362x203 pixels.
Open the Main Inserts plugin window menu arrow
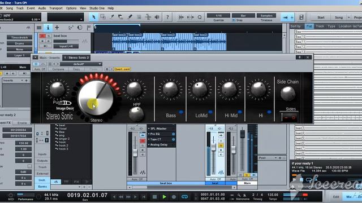coord(35,58)
